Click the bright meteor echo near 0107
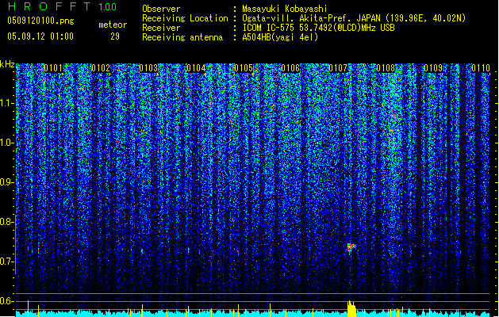The width and height of the screenshot is (499, 317). point(351,247)
